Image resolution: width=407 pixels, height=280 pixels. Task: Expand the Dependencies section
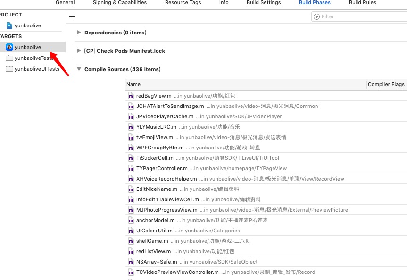(79, 33)
